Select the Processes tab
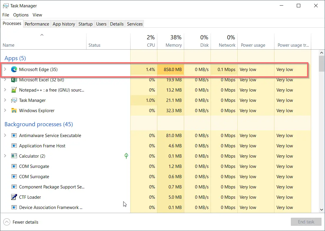325x231 pixels. [12, 23]
